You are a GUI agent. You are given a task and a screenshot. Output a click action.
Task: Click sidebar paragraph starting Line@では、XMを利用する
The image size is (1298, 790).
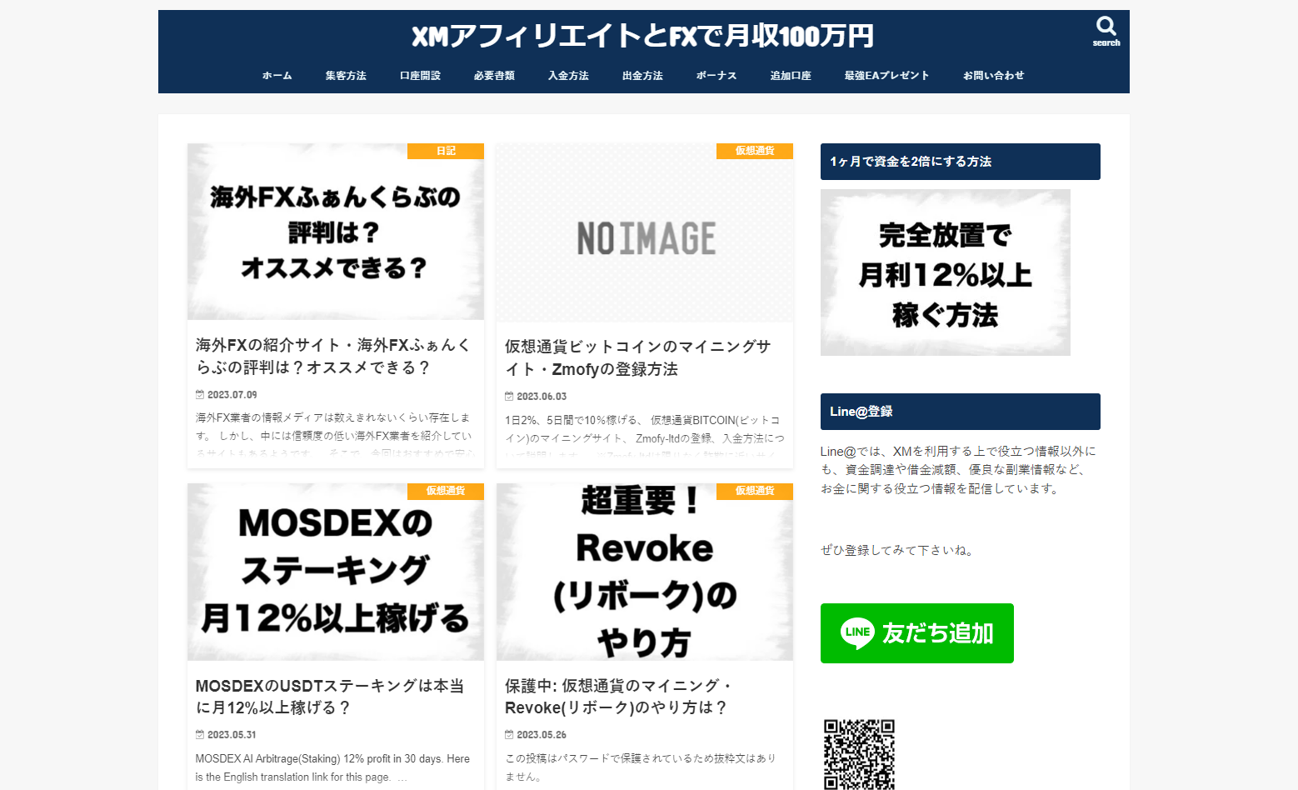(958, 470)
